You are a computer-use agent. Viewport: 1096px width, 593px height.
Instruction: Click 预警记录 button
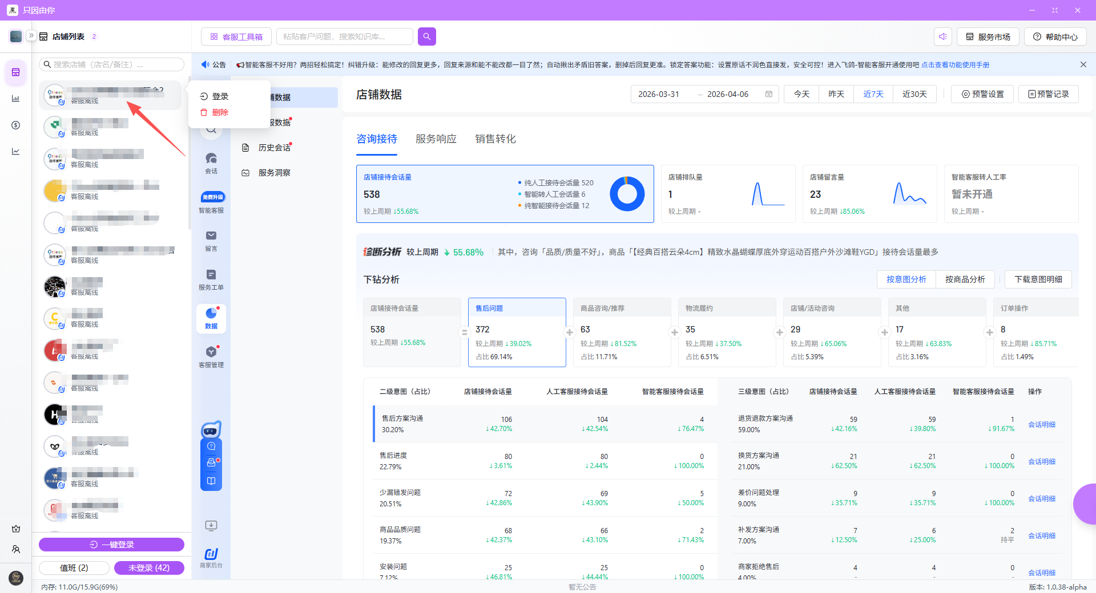coord(1049,94)
